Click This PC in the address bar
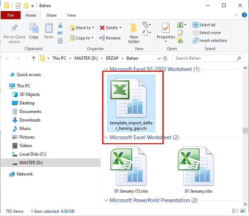The width and height of the screenshot is (249, 216). 59,58
